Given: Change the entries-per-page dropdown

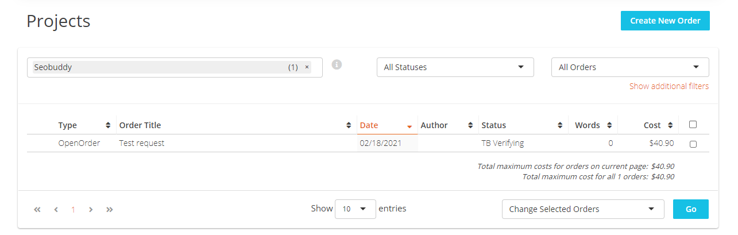Looking at the screenshot, I should click(356, 209).
